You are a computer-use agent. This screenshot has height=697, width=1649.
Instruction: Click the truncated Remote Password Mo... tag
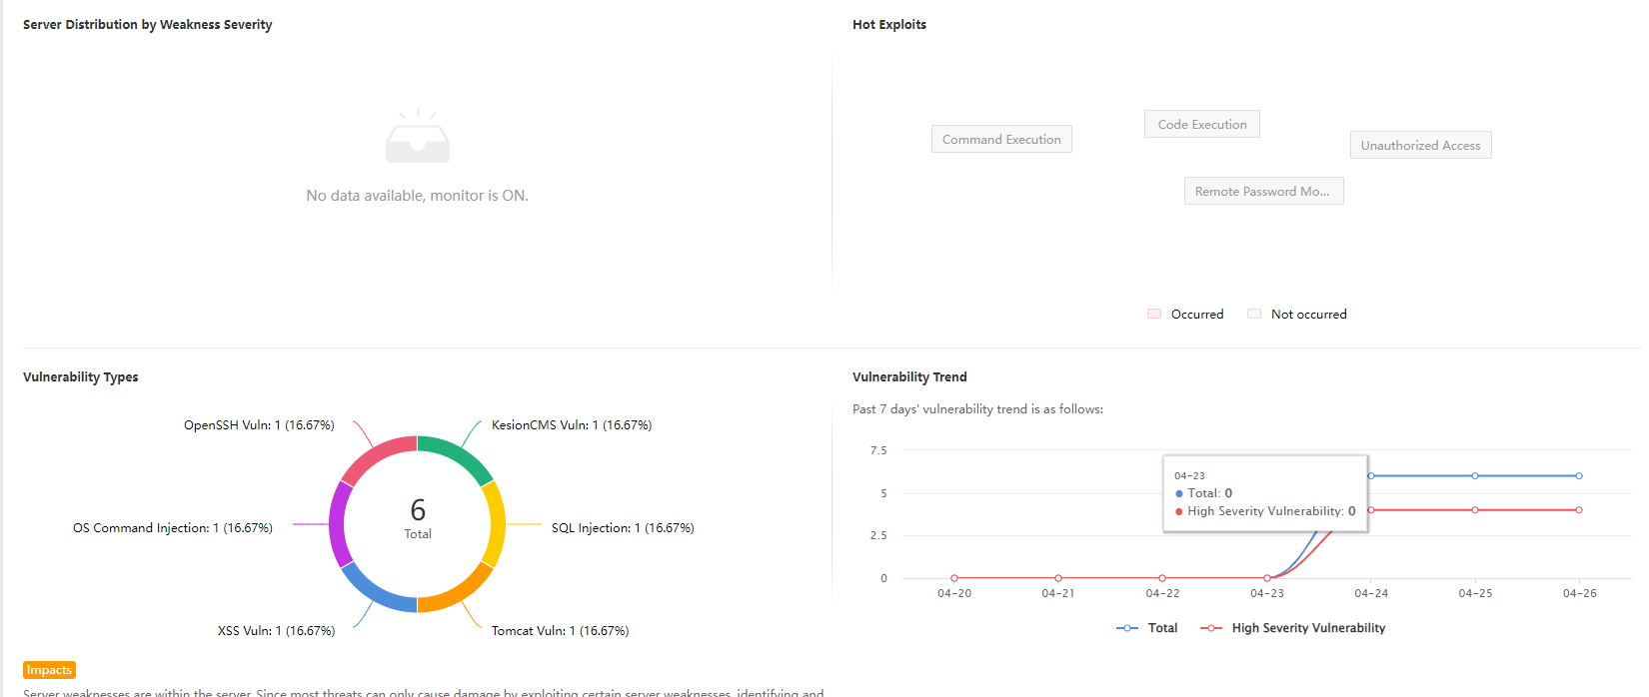(1263, 192)
